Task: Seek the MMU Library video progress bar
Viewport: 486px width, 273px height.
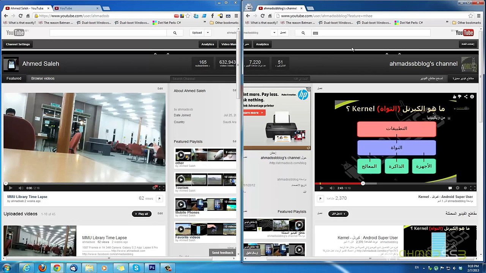Action: coord(84,184)
